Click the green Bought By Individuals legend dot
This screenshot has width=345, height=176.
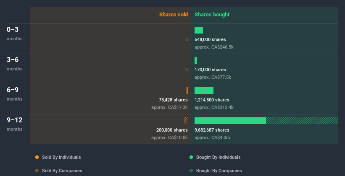pos(191,157)
